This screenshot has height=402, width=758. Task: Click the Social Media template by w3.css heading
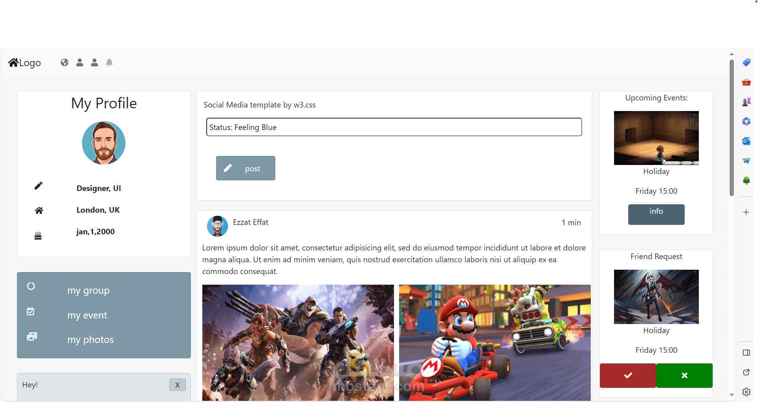[260, 105]
